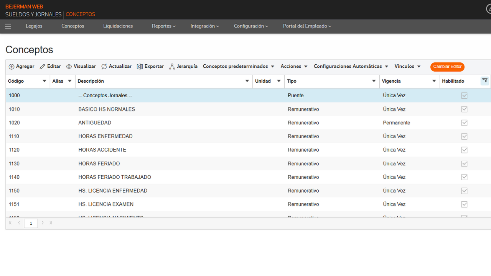Click the Exportar Excel icon
Image resolution: width=491 pixels, height=276 pixels.
[140, 67]
